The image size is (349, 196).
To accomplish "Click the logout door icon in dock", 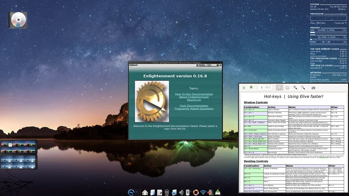I will tap(210, 192).
